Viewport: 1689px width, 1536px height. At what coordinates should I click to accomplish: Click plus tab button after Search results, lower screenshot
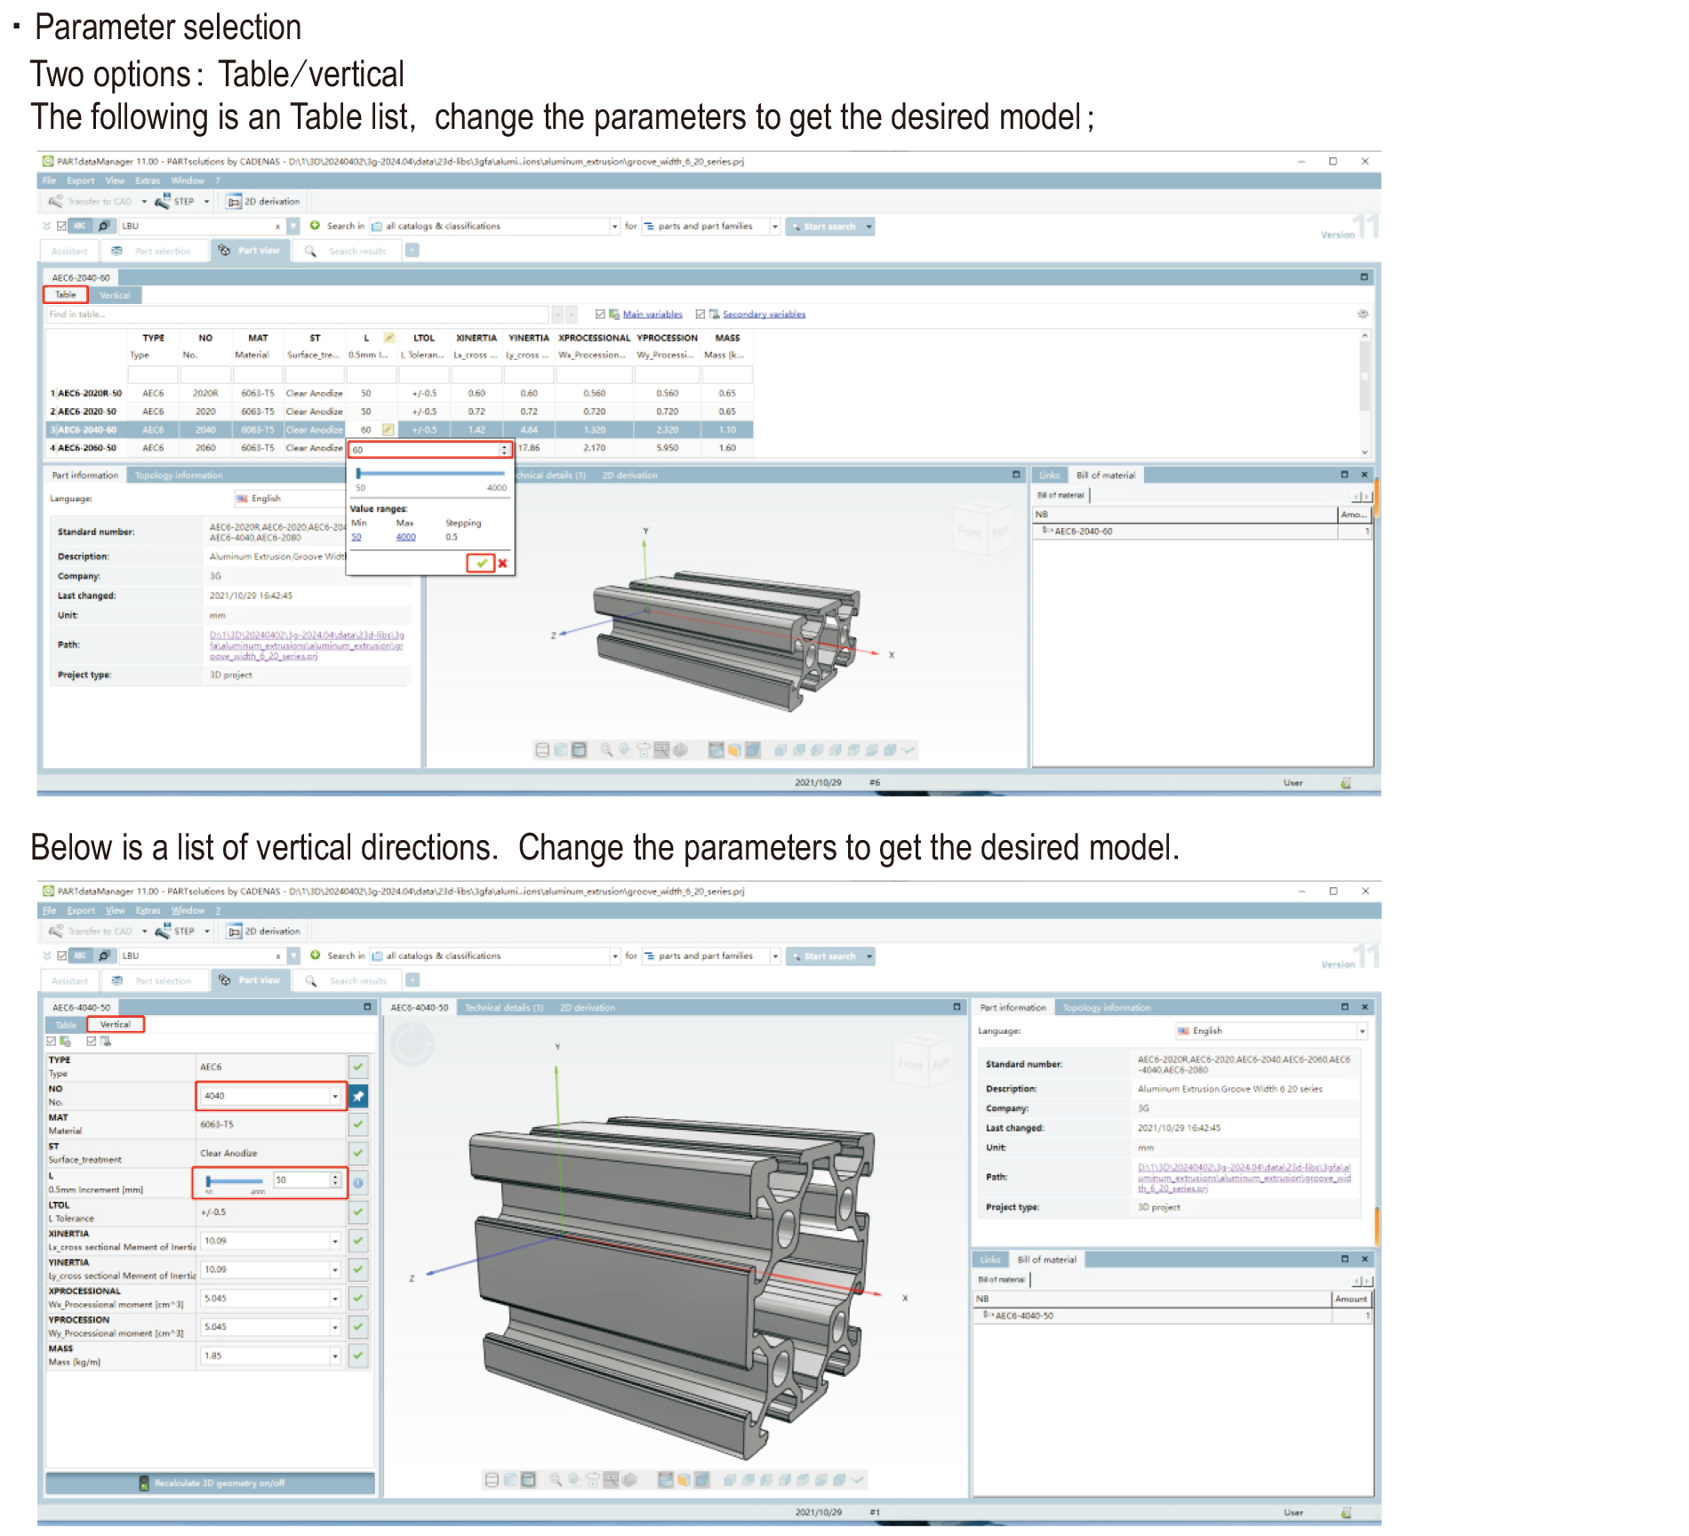[x=412, y=980]
